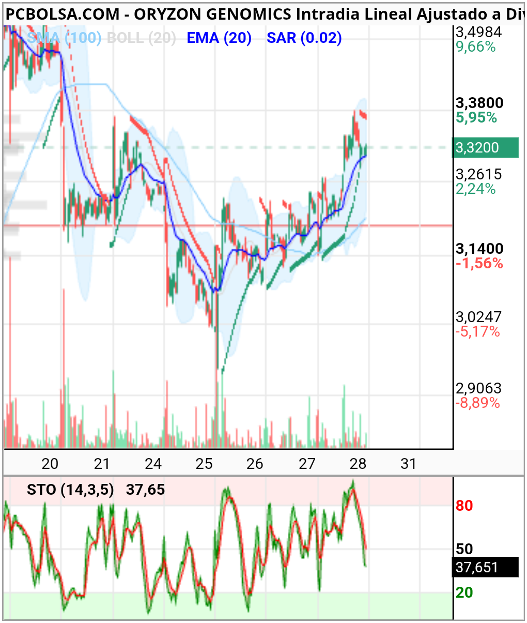Click the stochastic value 37,65 readout

point(146,490)
